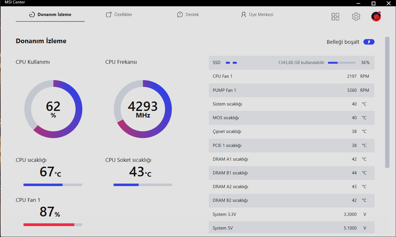Open the Üye Merkezi tab
The height and width of the screenshot is (237, 396).
coord(257,15)
